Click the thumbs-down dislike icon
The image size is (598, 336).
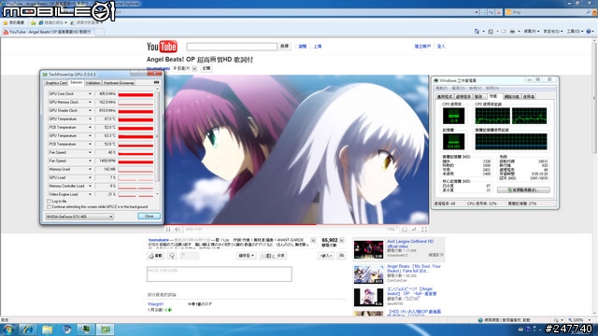172,256
